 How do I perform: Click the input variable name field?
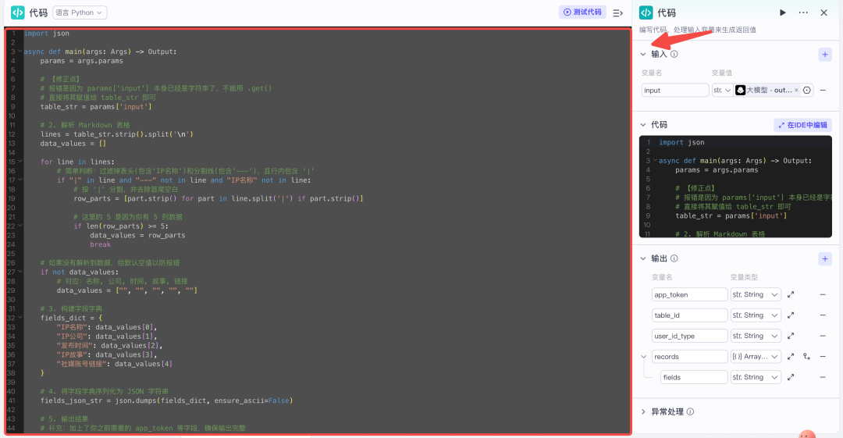(674, 91)
